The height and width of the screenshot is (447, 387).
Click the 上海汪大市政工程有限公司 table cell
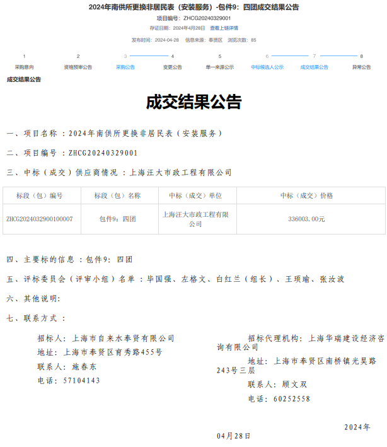coord(195,219)
